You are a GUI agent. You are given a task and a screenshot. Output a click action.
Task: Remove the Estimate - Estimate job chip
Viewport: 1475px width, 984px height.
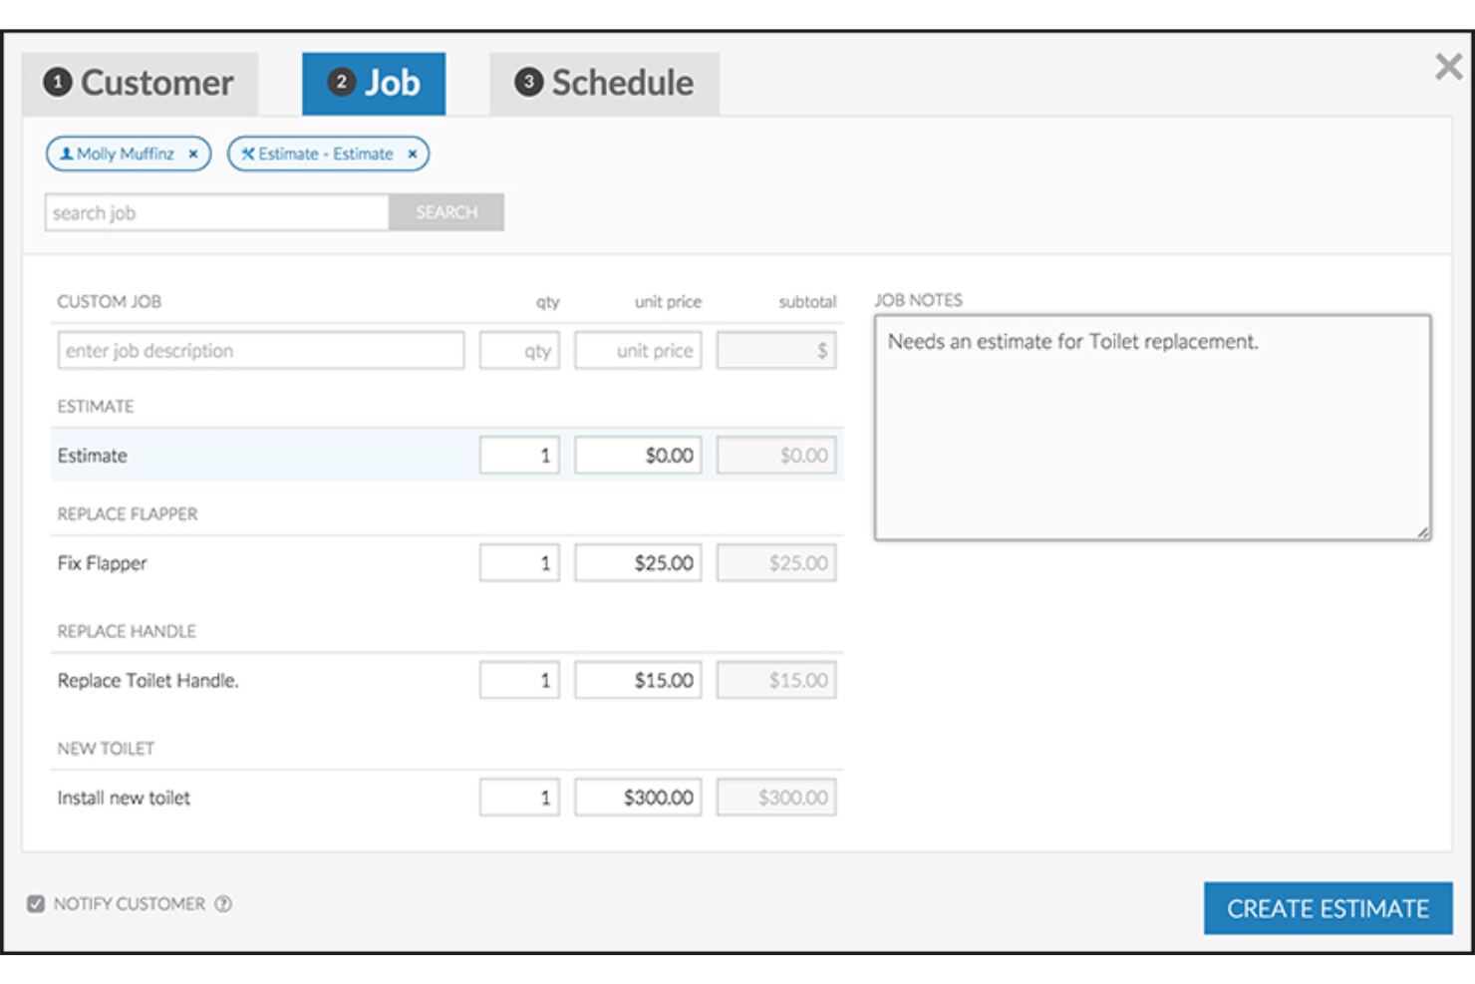pos(412,154)
